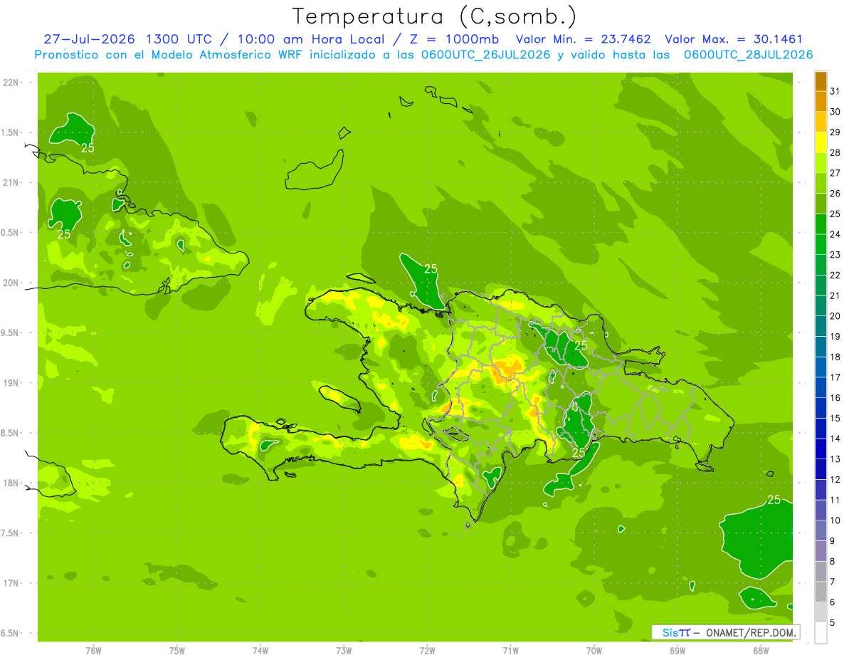Click the 76W longitude axis label
854x660 pixels.
(93, 650)
